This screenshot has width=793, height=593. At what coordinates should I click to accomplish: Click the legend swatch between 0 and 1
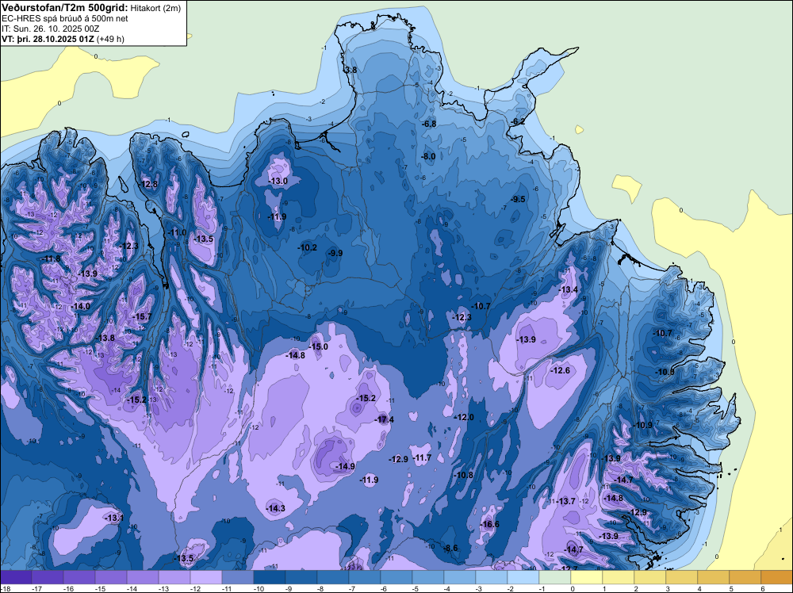[587, 577]
